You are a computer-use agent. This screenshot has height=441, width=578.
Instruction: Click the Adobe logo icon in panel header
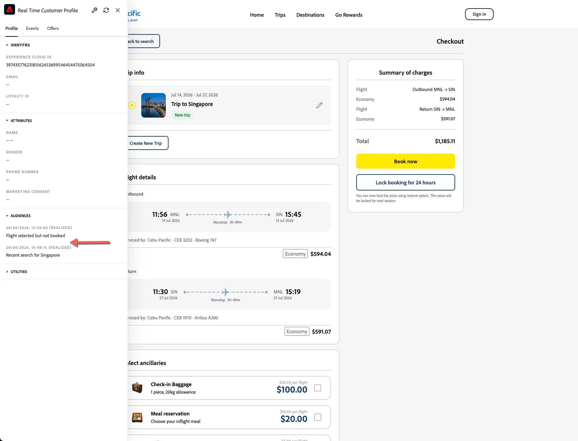[10, 10]
